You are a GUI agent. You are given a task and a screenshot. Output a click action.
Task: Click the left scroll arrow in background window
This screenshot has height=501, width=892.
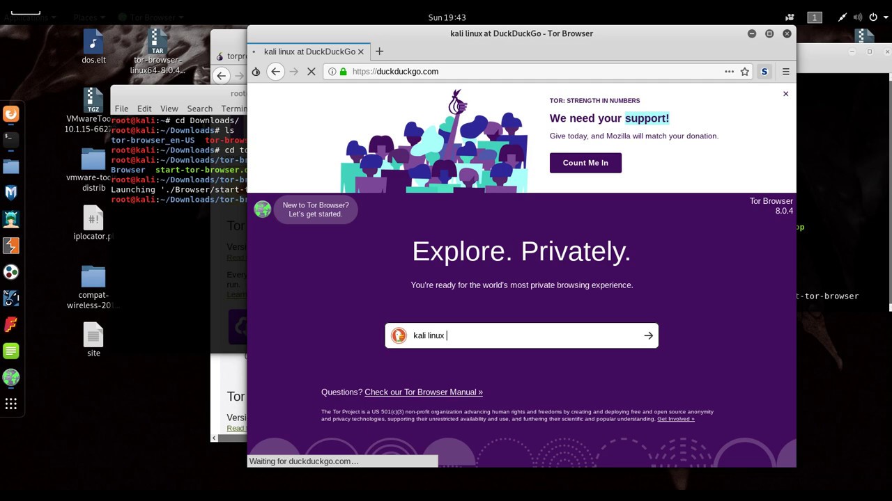click(x=214, y=438)
